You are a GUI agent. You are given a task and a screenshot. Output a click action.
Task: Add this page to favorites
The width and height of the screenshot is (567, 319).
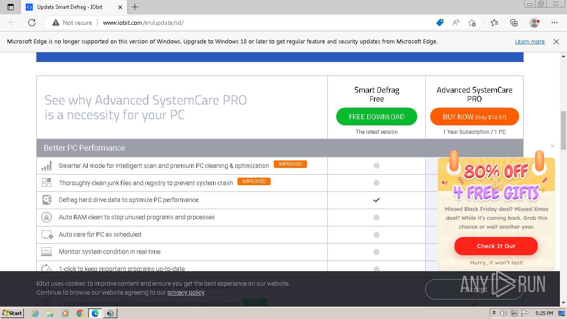point(472,23)
